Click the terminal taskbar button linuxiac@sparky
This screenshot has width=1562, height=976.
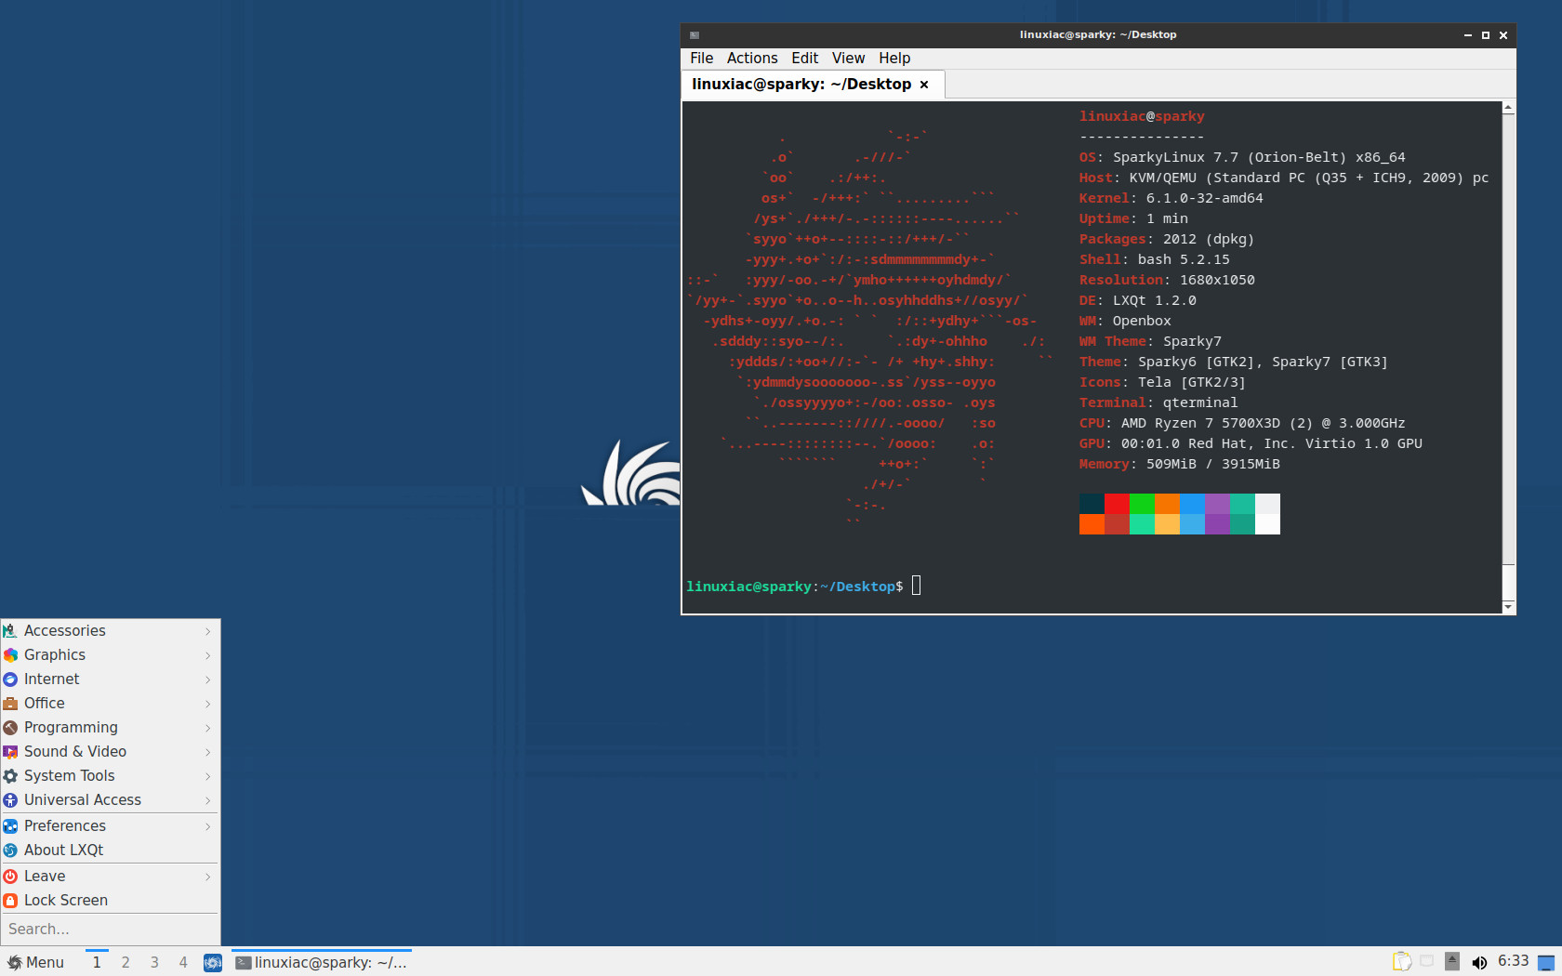tap(322, 962)
